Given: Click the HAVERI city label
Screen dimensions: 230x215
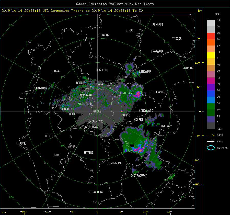Looking at the screenshot, I should point(89,153).
